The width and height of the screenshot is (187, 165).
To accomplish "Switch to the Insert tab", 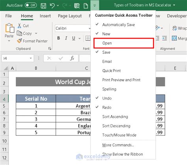I will pos(45,16).
